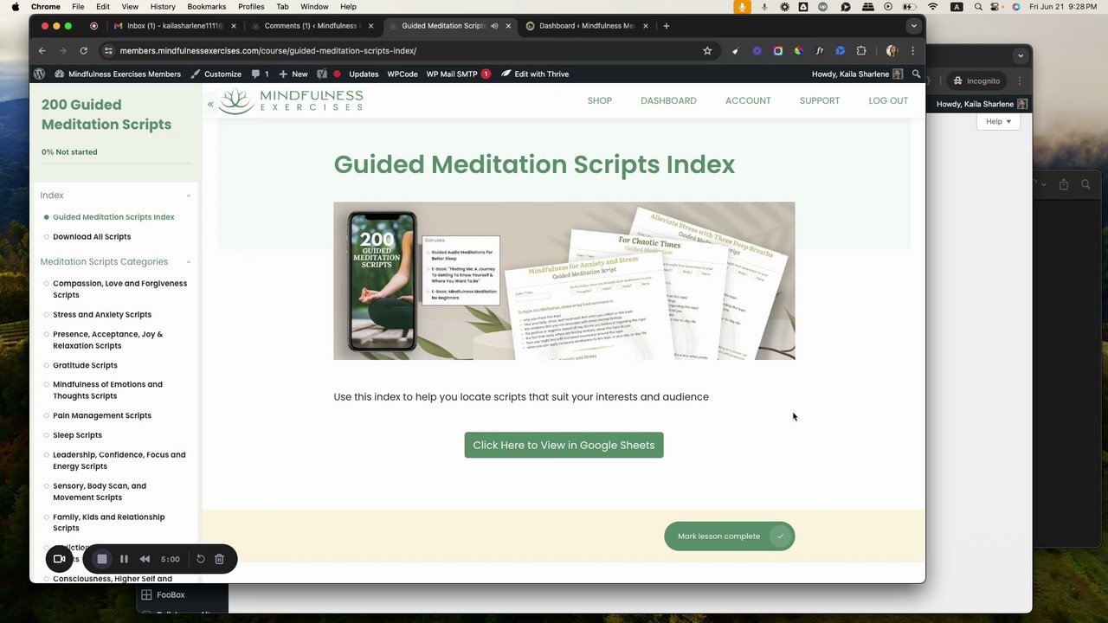Open WPCode in the admin bar
The height and width of the screenshot is (623, 1108).
[403, 74]
